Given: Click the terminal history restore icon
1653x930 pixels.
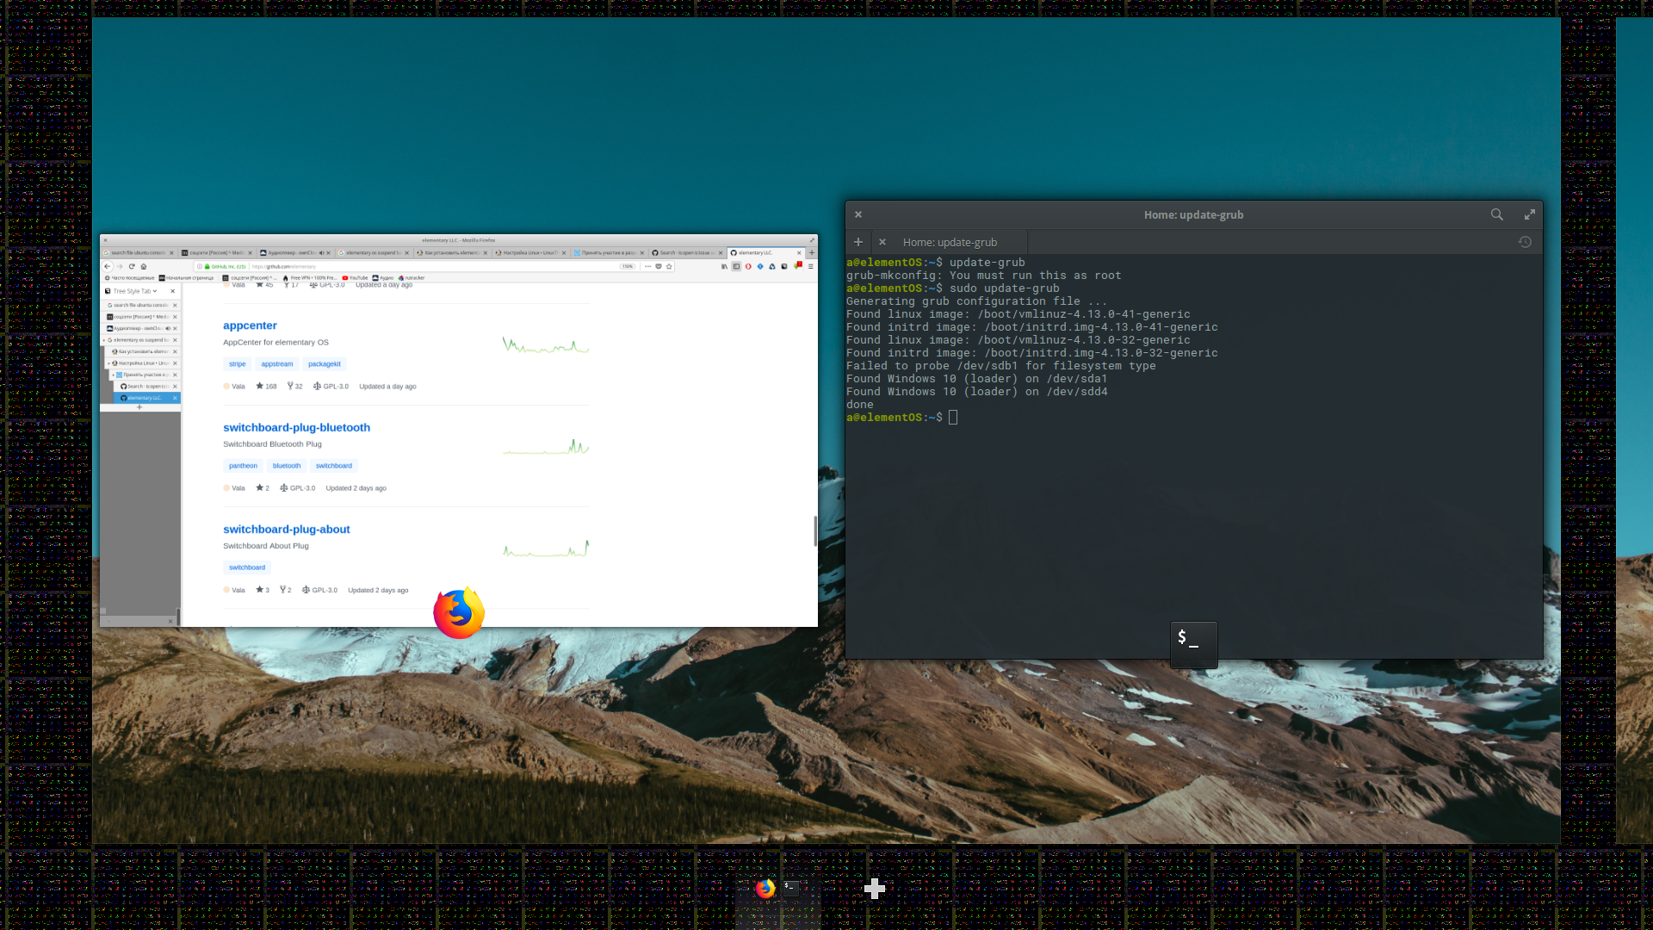Looking at the screenshot, I should click(1525, 242).
